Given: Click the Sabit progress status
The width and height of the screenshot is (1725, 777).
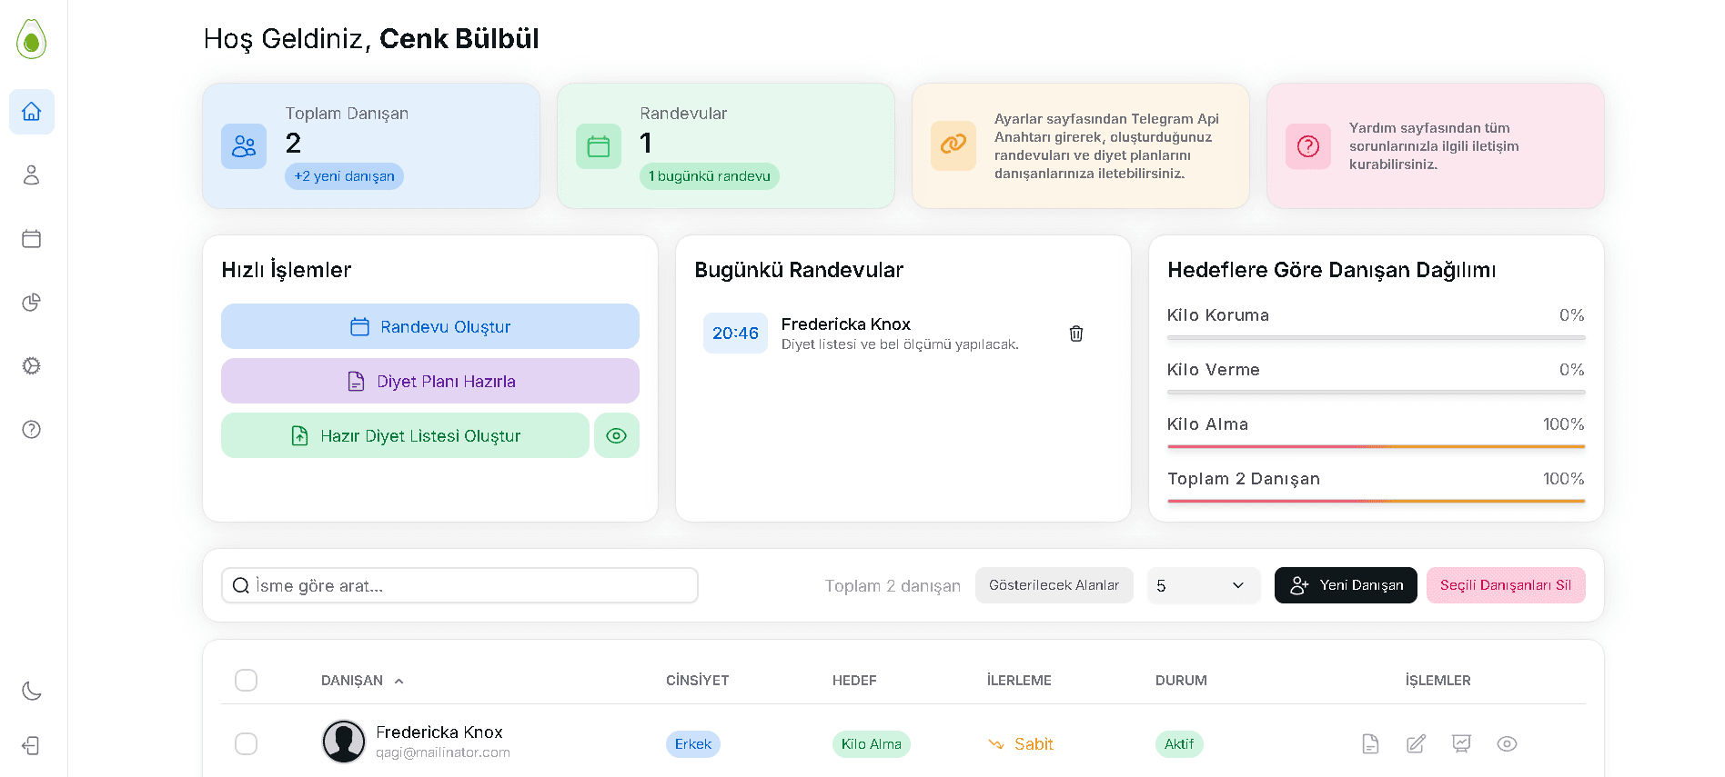Looking at the screenshot, I should (1034, 744).
